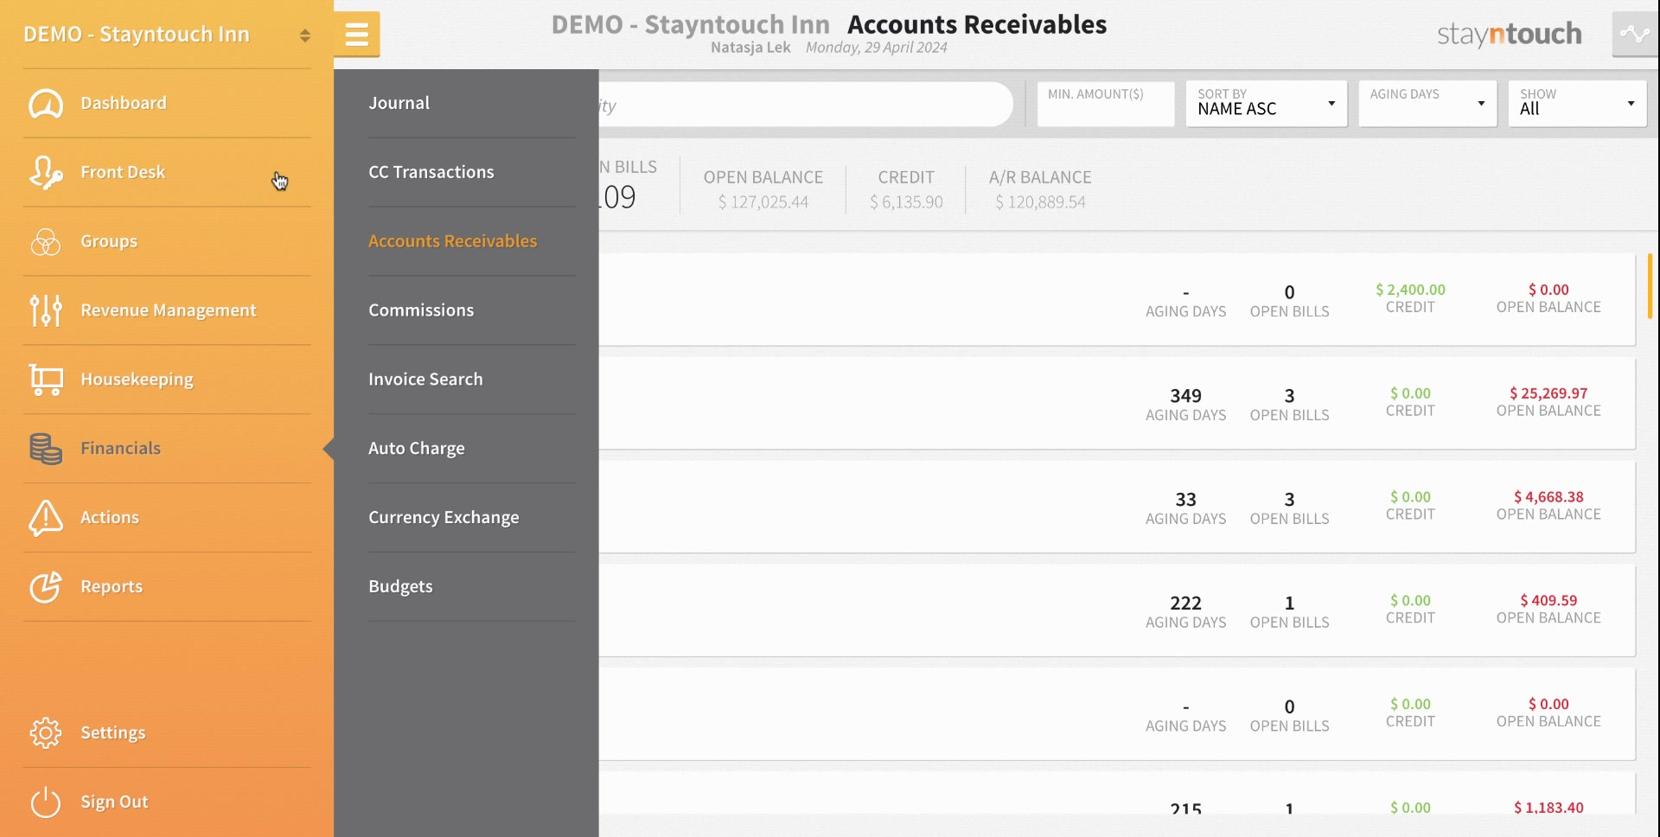Open the Groups section
The height and width of the screenshot is (837, 1660).
(x=109, y=241)
